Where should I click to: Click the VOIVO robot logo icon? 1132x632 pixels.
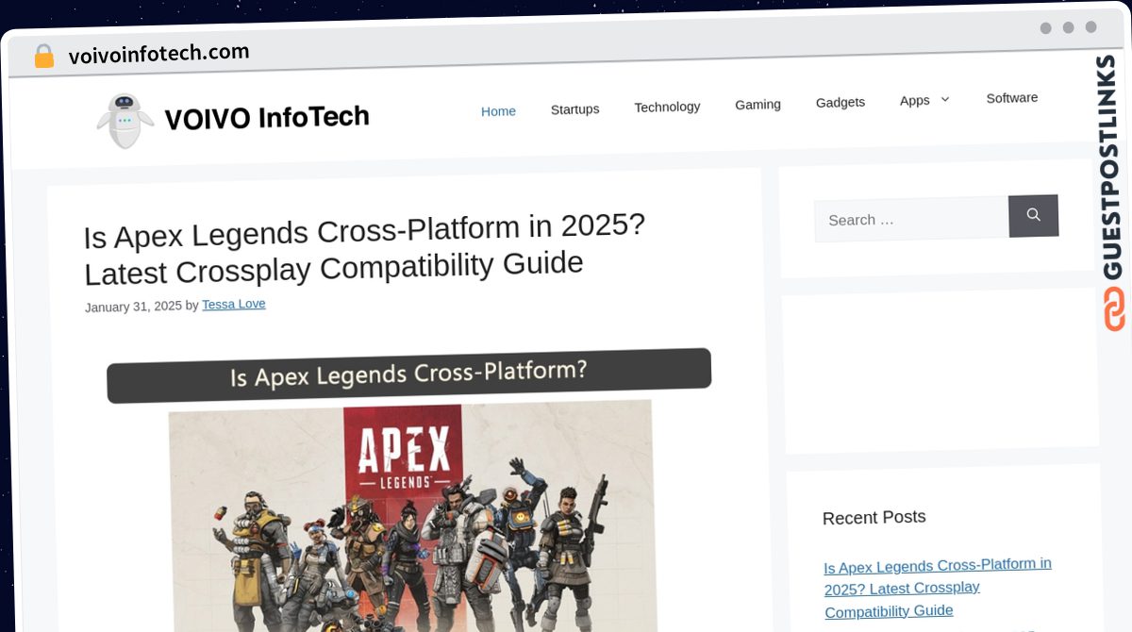coord(125,121)
